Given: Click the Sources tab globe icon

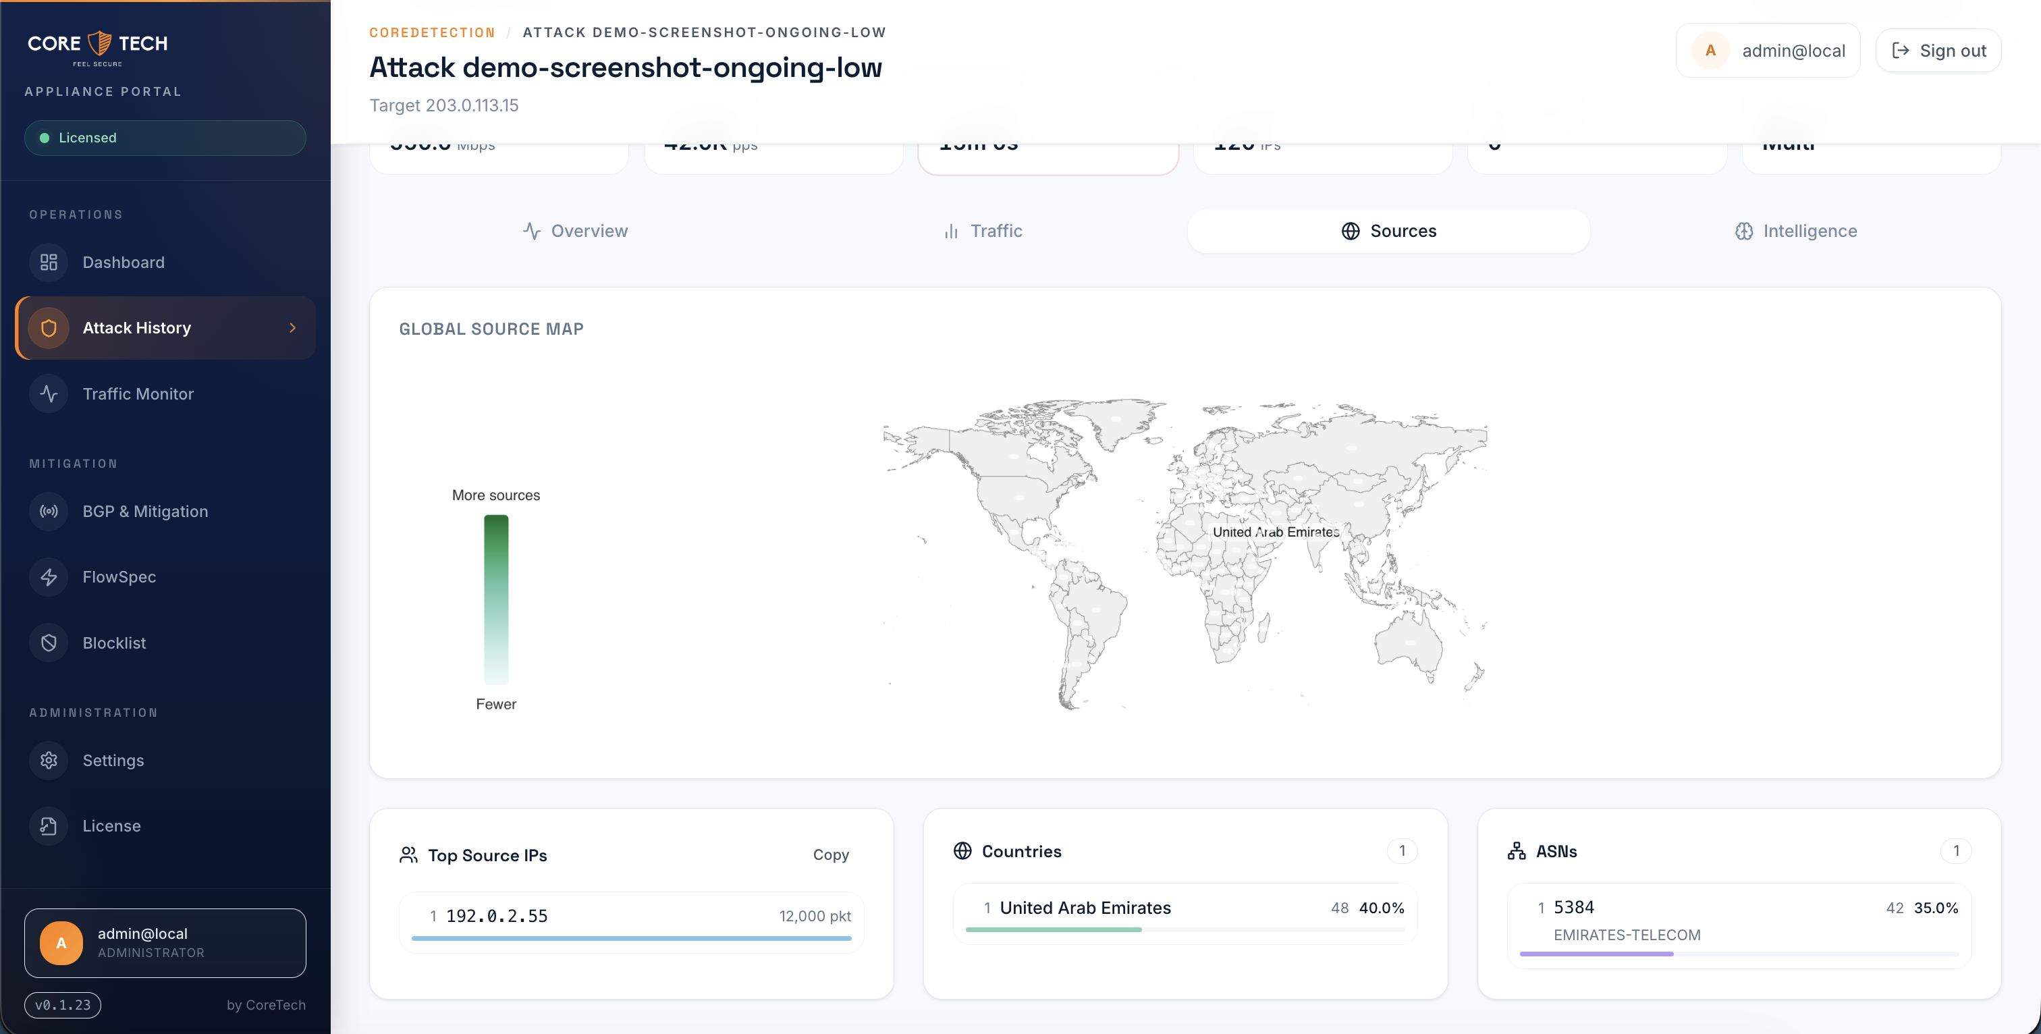Looking at the screenshot, I should pyautogui.click(x=1350, y=231).
